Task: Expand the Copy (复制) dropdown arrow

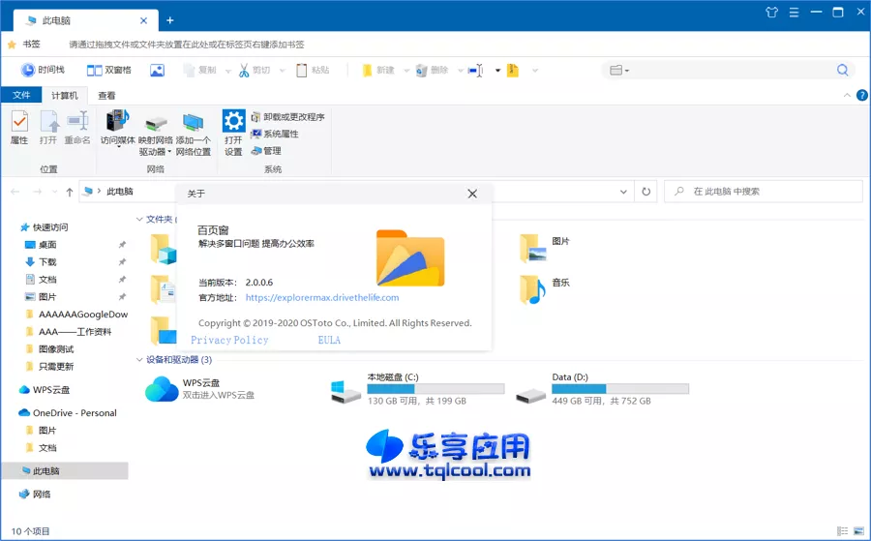Action: point(227,71)
